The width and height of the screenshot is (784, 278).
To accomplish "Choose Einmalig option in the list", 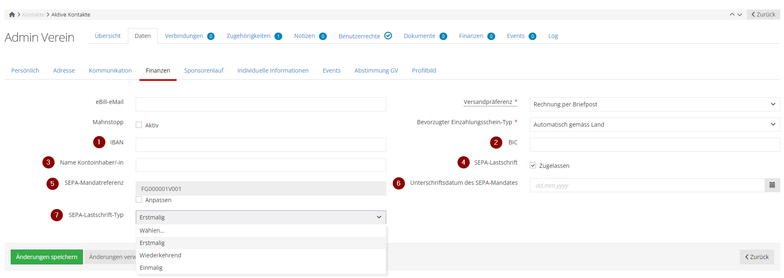I will [151, 268].
